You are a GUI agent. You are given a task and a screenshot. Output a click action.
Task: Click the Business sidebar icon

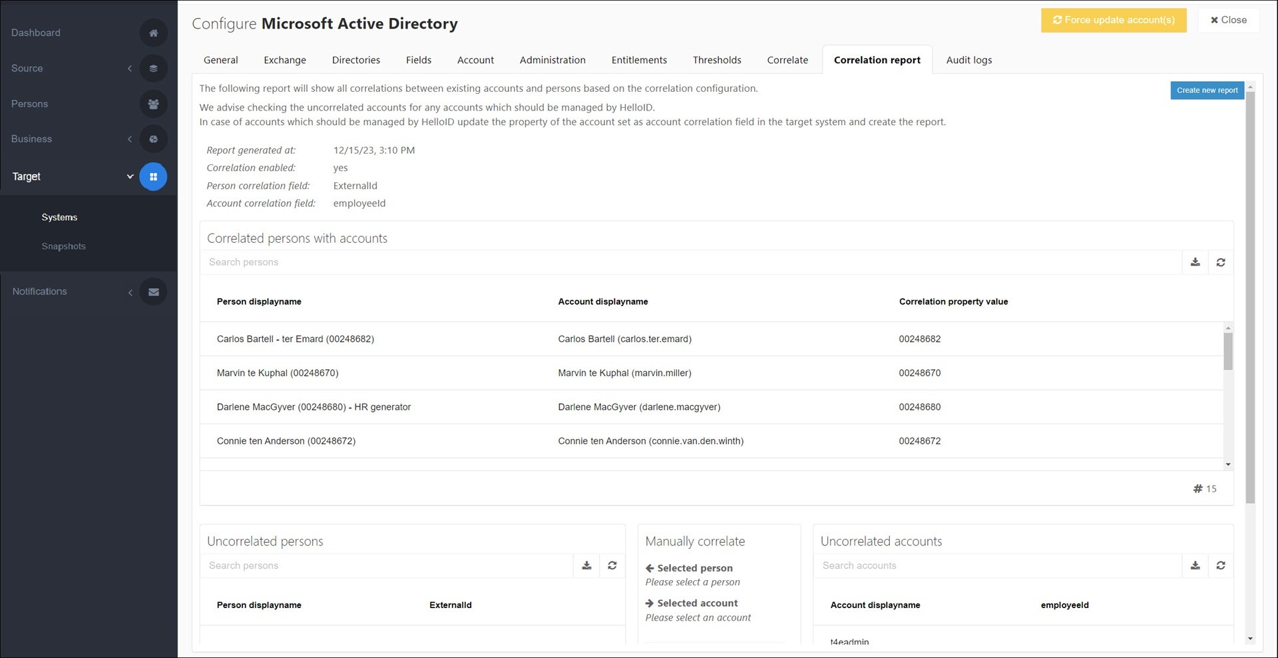153,139
